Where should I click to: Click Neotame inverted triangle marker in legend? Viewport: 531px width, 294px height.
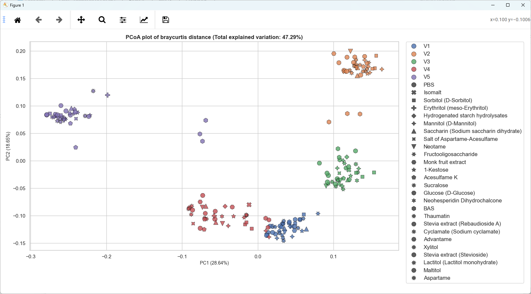pos(414,147)
